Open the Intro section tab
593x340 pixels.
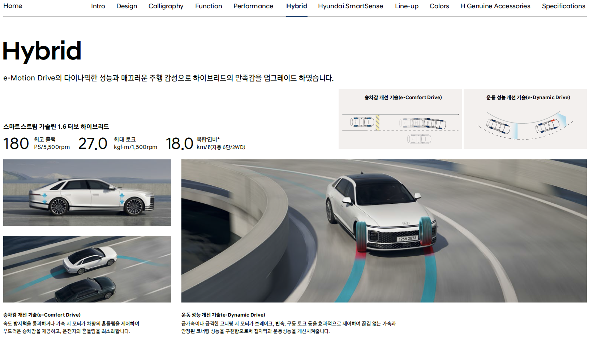click(98, 6)
